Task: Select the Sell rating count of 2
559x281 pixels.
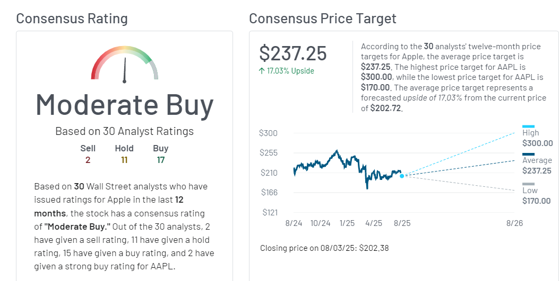Action: pos(88,159)
